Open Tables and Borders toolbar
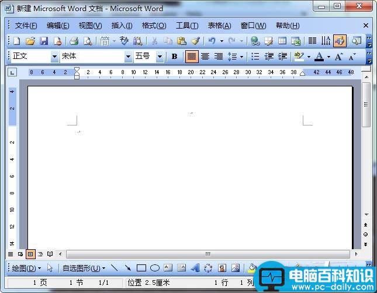Screen dimensions: 377x293 point(268,41)
